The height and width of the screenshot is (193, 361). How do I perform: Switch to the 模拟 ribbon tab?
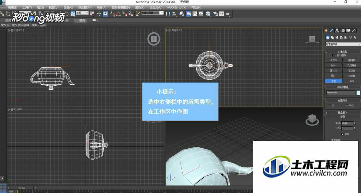pos(34,25)
